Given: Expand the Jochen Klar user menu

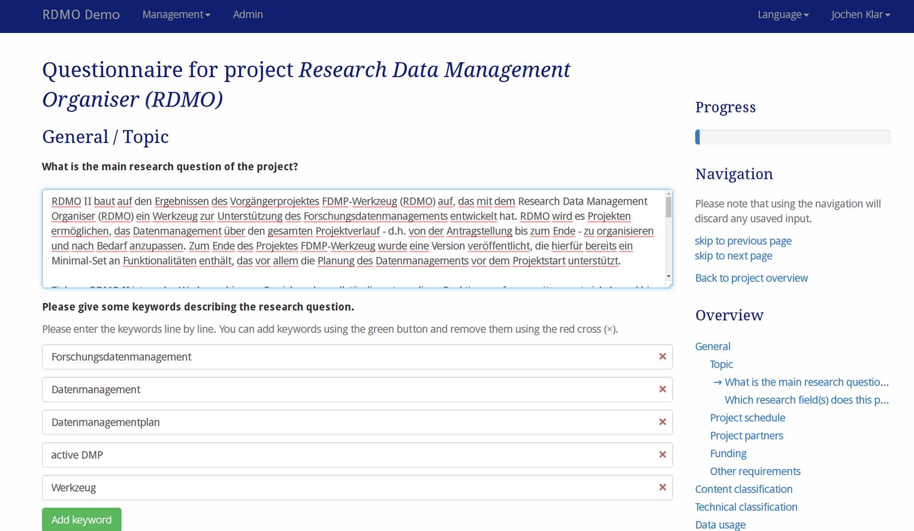Looking at the screenshot, I should click(x=860, y=14).
